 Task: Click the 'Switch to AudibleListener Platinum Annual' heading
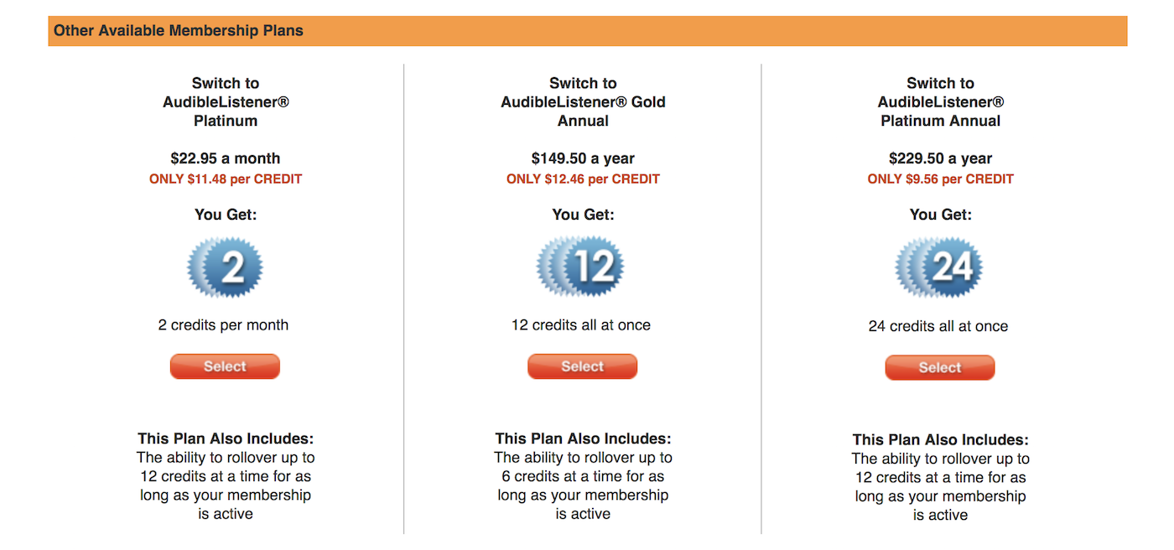click(x=940, y=101)
